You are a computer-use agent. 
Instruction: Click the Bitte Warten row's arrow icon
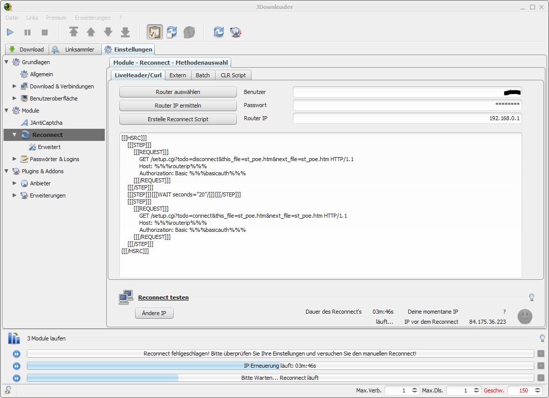17,378
